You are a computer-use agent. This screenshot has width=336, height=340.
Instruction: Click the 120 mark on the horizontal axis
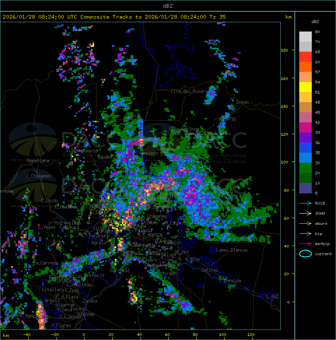coord(251,334)
